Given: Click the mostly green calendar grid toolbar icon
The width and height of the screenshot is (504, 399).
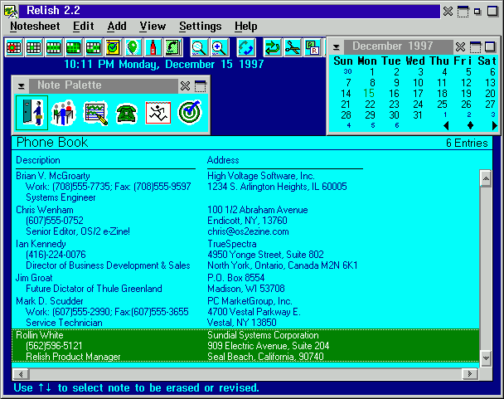Looking at the screenshot, I should pos(74,47).
